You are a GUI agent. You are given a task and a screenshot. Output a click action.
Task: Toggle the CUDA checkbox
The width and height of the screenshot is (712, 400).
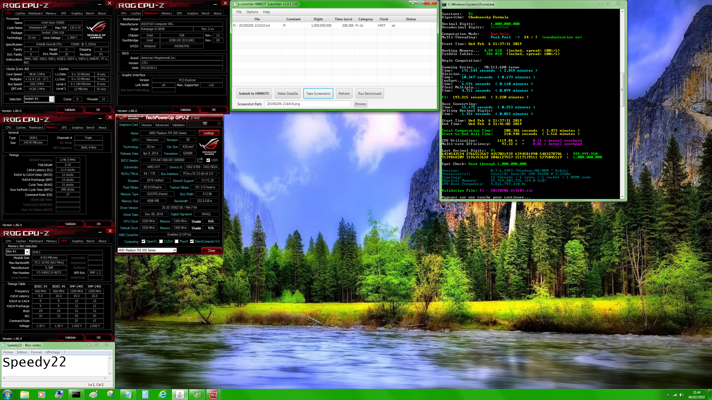coord(161,241)
